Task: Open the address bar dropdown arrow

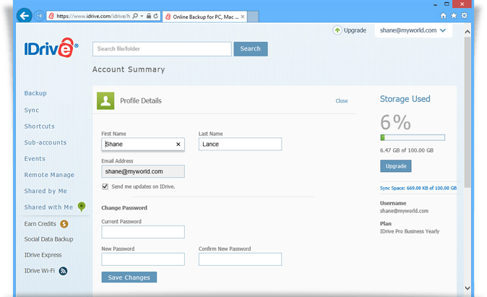Action: (x=142, y=16)
